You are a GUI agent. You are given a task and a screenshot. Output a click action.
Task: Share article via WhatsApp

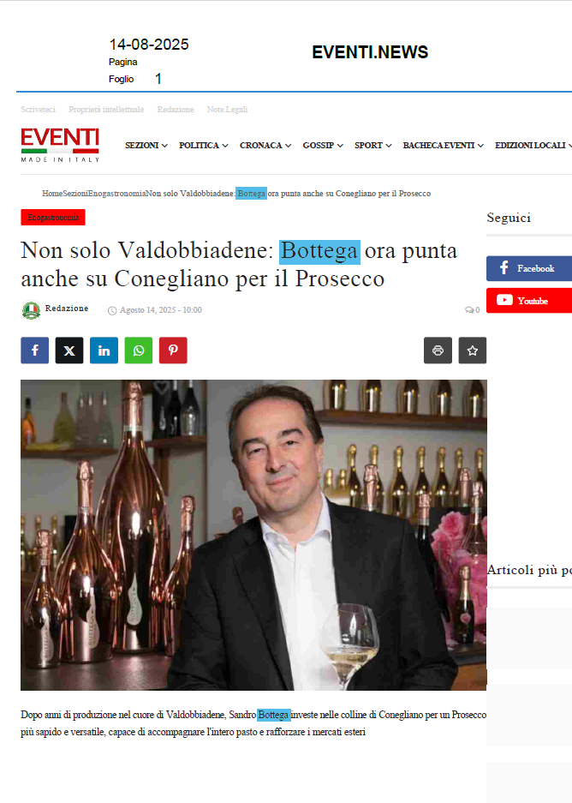[x=139, y=351]
